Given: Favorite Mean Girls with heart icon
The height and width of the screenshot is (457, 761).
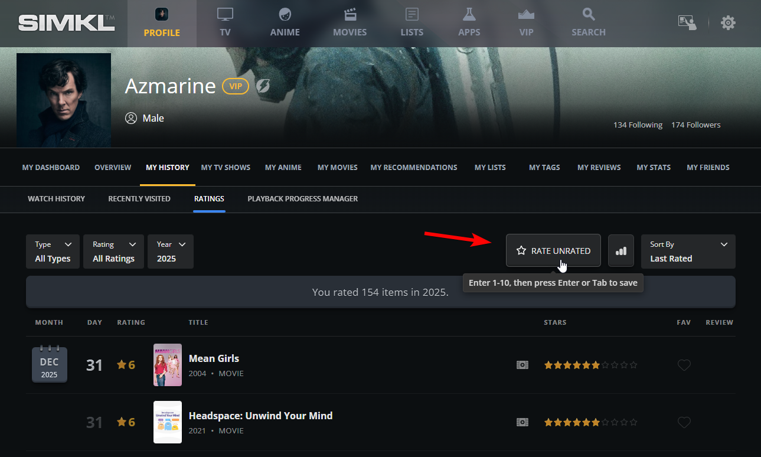Looking at the screenshot, I should pos(684,365).
